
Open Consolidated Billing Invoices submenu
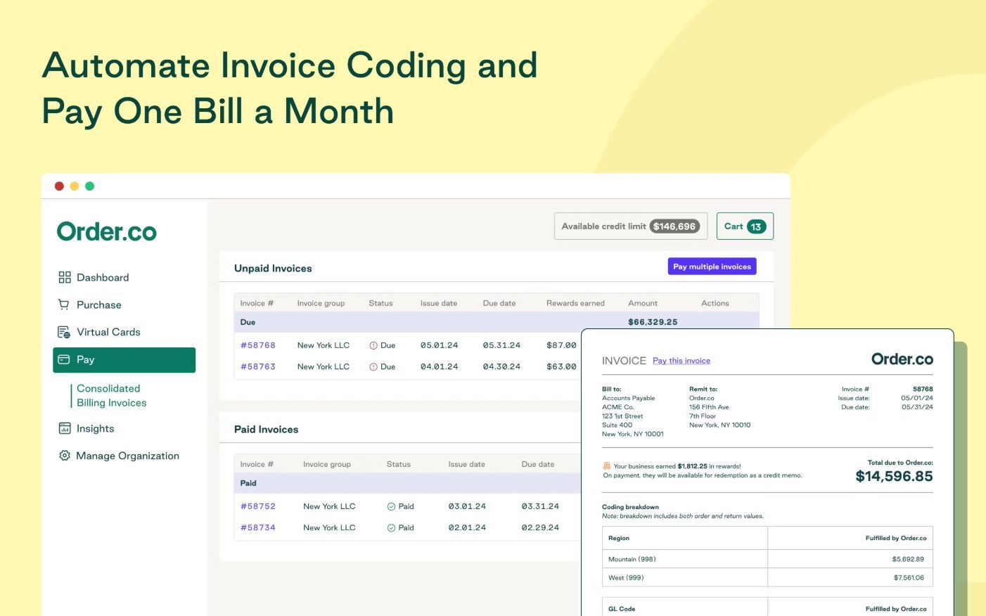tap(112, 395)
